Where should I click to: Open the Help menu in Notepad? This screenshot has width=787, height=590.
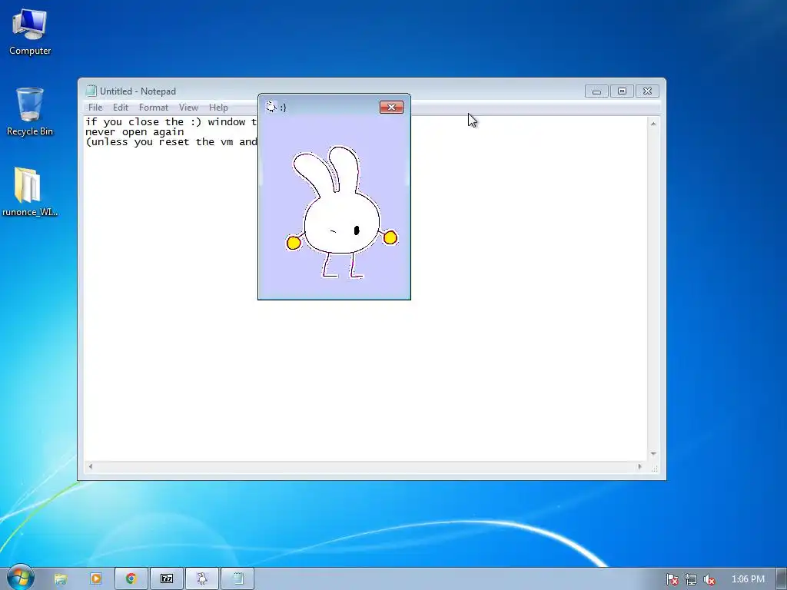218,108
